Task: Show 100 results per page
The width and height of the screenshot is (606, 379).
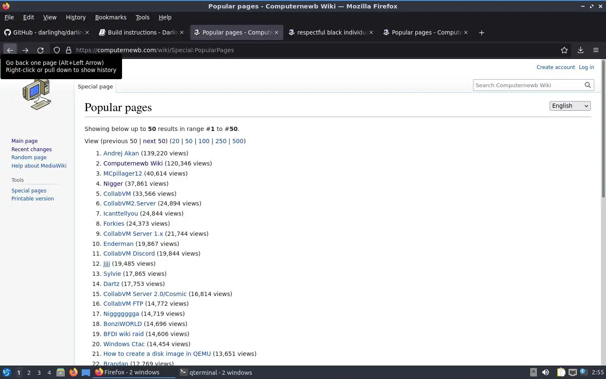Action: pos(204,141)
